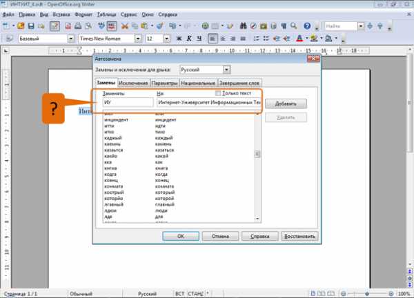Image resolution: width=414 pixels, height=298 pixels.
Task: Export directly as PDF icon
Action: tap(68, 26)
